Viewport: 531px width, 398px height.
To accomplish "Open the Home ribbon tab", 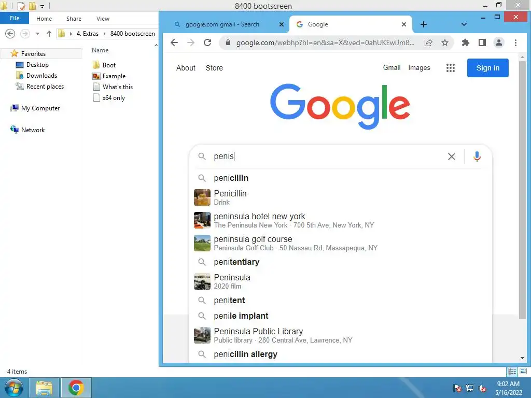I will point(44,19).
